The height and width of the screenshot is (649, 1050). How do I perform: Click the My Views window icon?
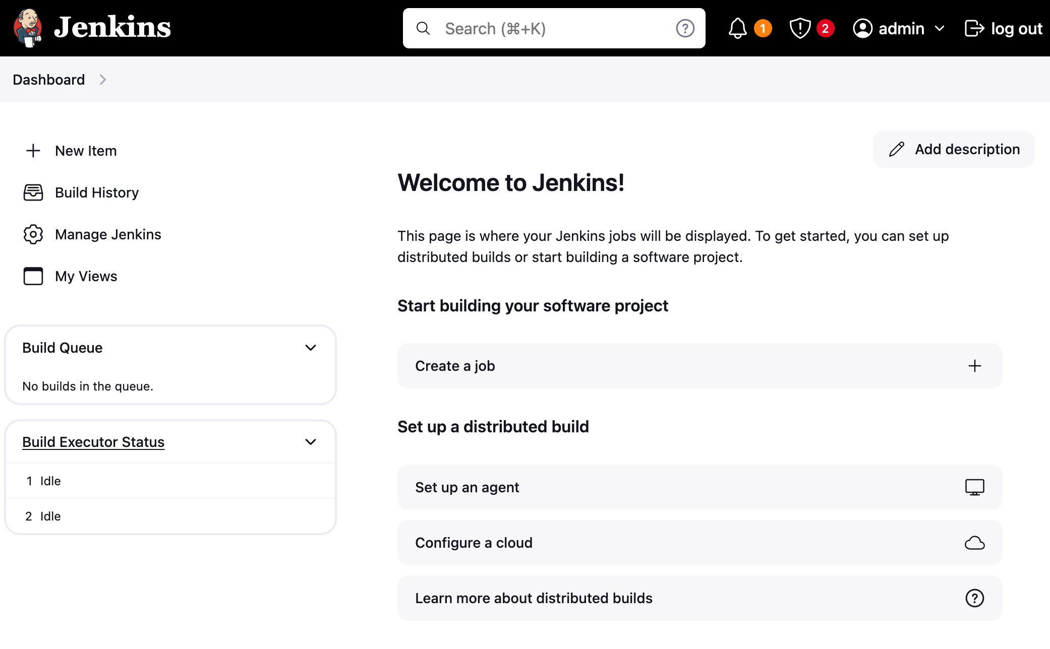[33, 276]
